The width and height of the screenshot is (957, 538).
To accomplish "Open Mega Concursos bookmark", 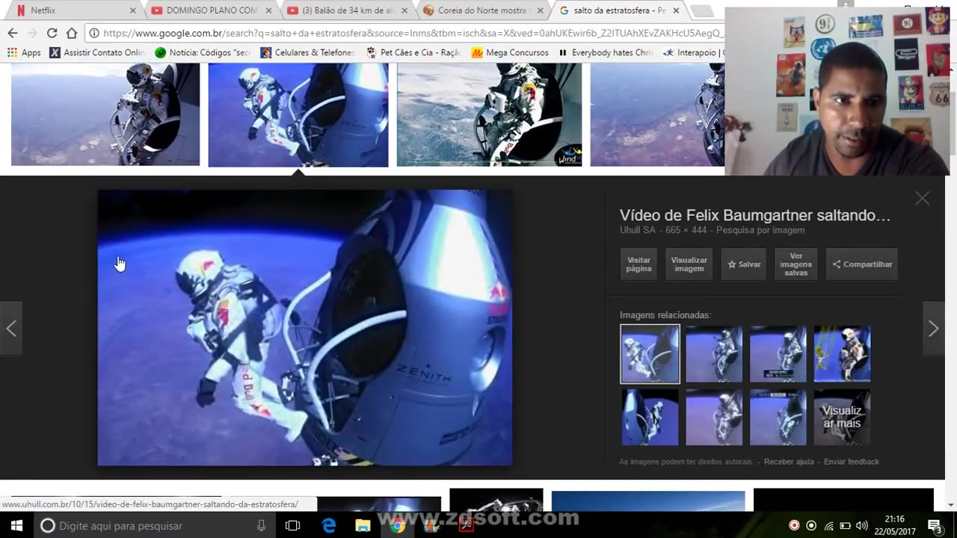I will [510, 52].
